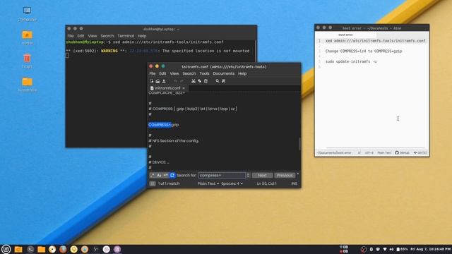Image resolution: width=452 pixels, height=254 pixels.
Task: Click the Previous search button
Action: (285, 175)
